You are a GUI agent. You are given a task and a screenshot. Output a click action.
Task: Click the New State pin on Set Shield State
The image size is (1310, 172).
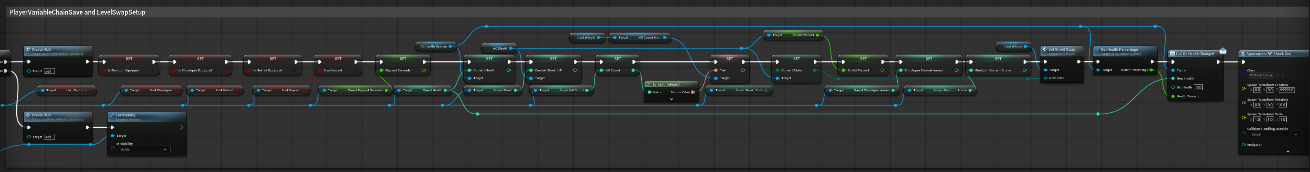tap(1046, 78)
